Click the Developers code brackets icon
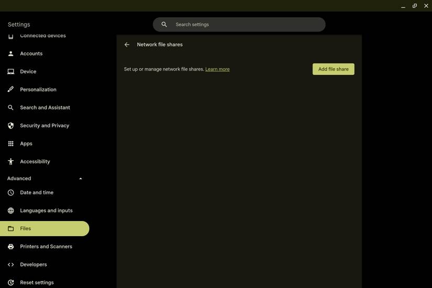 point(11,264)
